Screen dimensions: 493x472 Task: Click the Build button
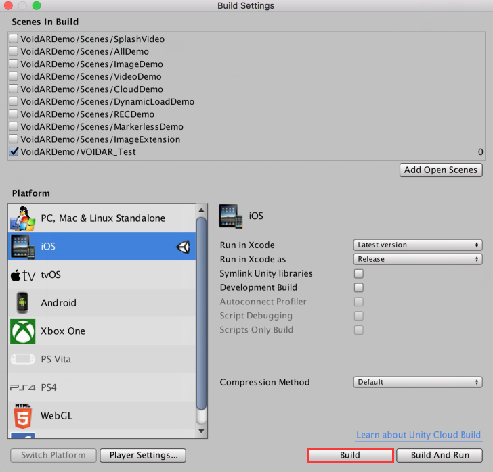coord(350,455)
